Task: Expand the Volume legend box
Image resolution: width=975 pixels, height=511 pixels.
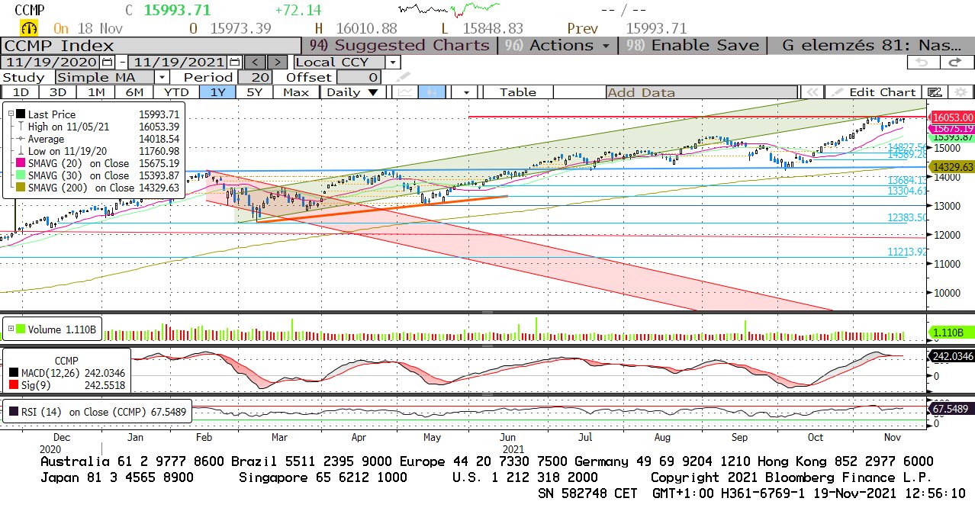Action: (11, 330)
